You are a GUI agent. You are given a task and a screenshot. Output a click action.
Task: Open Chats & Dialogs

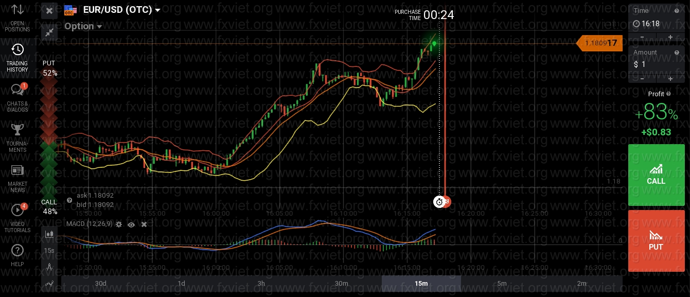click(17, 98)
